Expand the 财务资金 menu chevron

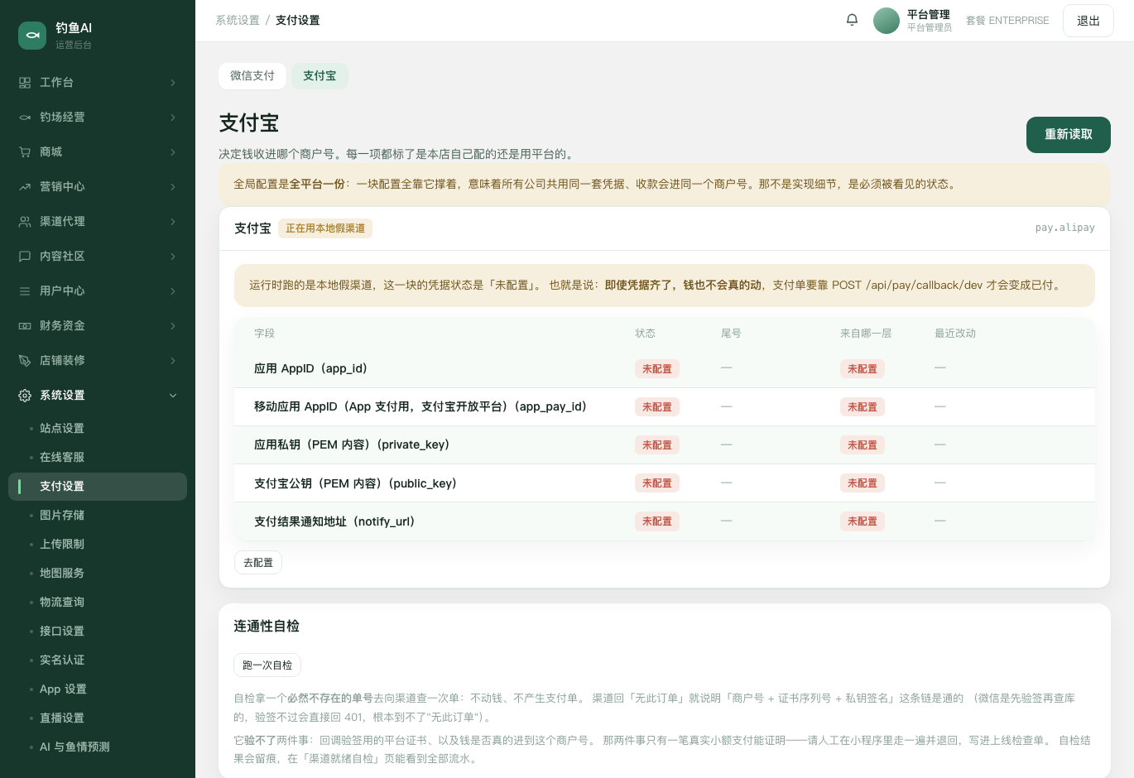(x=173, y=326)
